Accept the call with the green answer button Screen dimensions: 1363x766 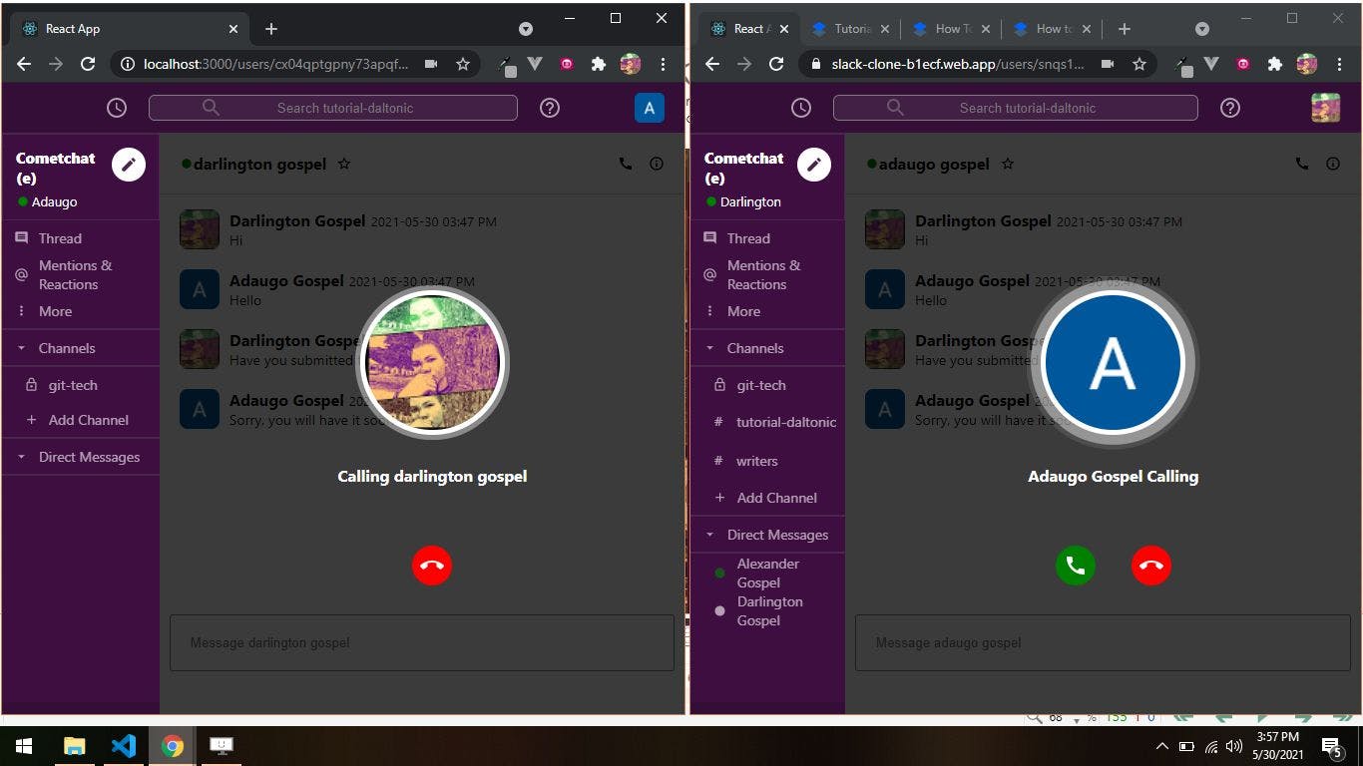1075,566
